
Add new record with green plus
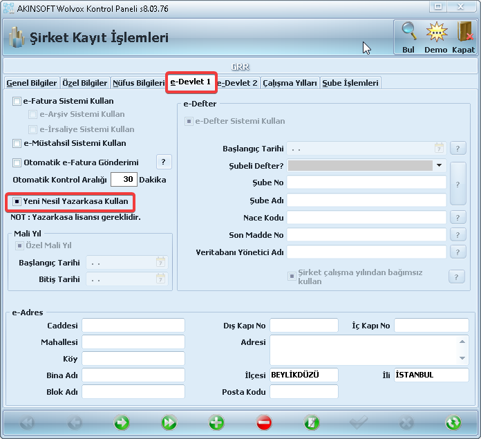pyautogui.click(x=216, y=423)
